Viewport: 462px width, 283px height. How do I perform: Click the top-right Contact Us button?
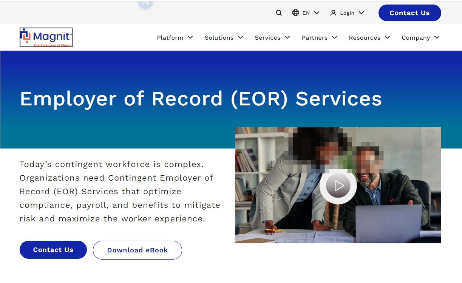point(409,13)
